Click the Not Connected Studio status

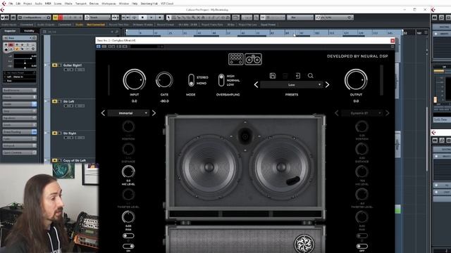[x=96, y=25]
